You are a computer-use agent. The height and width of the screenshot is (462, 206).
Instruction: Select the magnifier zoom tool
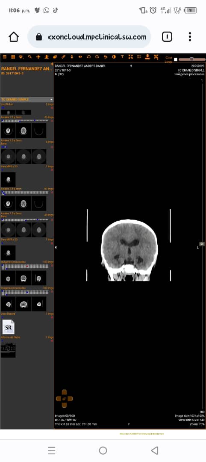click(x=30, y=57)
